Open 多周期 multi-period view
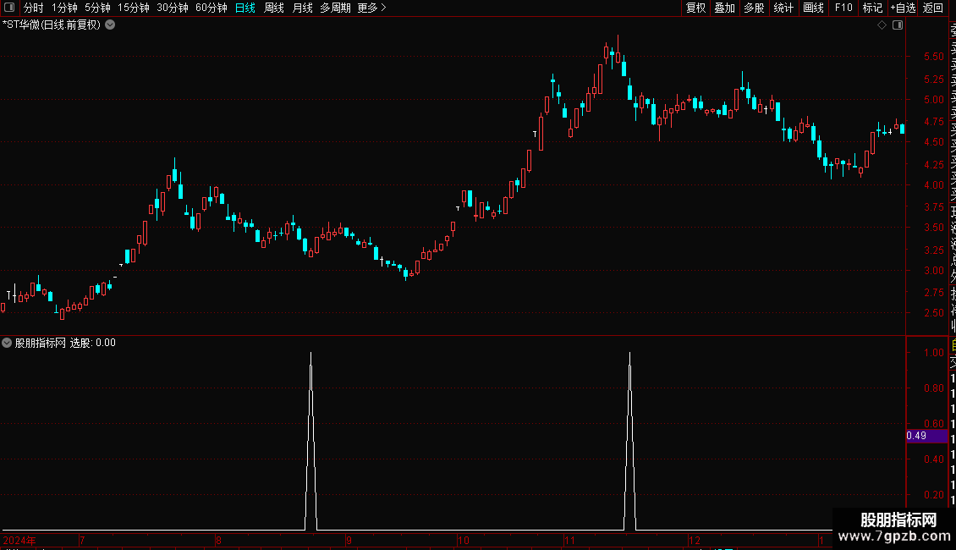This screenshot has height=550, width=956. (335, 8)
